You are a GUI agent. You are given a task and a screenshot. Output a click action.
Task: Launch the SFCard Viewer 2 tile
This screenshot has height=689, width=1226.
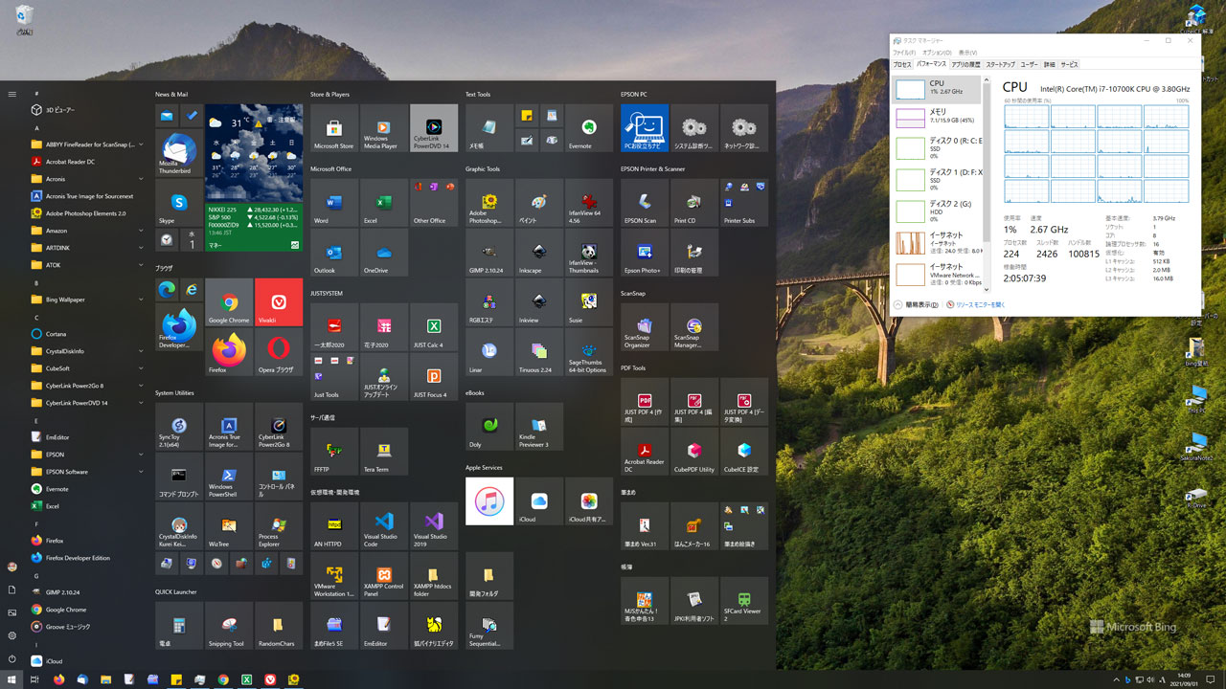click(744, 601)
